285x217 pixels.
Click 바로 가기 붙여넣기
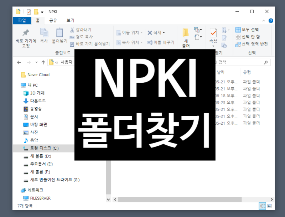[90, 44]
